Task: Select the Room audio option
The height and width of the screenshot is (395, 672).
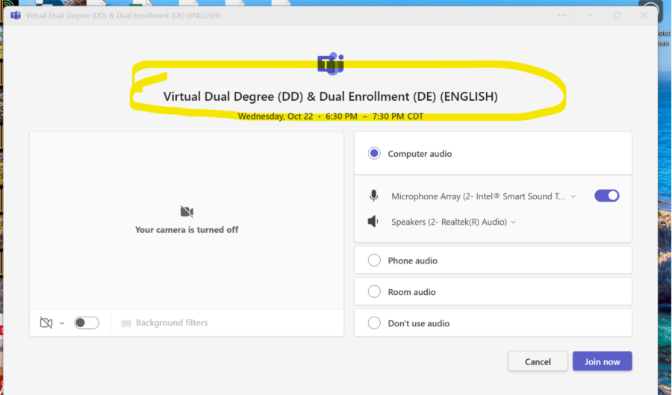Action: (x=374, y=292)
